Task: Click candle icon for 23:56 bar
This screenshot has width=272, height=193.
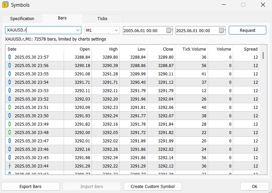Action: tap(10, 65)
